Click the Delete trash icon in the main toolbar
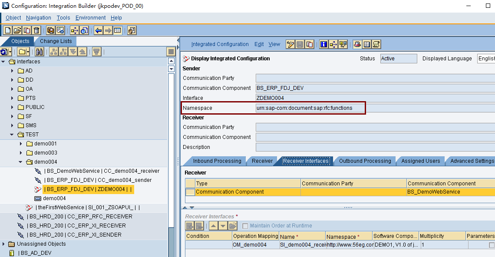495x257 pixels. pyautogui.click(x=36, y=30)
